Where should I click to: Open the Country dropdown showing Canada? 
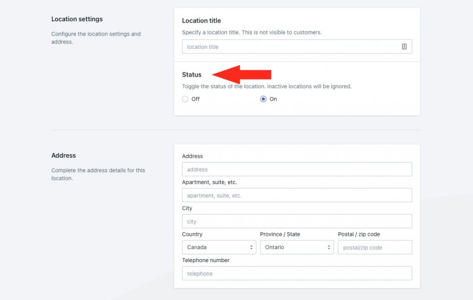pyautogui.click(x=219, y=247)
